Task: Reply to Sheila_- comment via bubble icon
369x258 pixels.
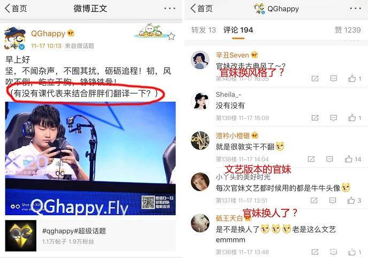Action: tap(334, 118)
